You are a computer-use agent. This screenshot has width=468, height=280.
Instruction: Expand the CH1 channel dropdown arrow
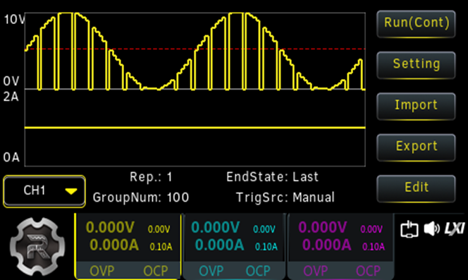pos(71,191)
